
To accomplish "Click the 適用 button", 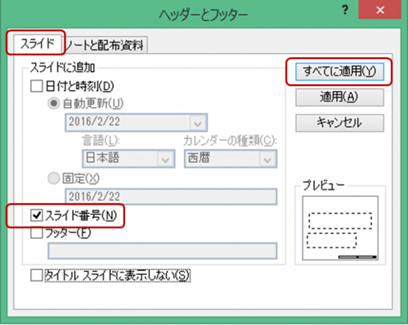I will (x=339, y=97).
